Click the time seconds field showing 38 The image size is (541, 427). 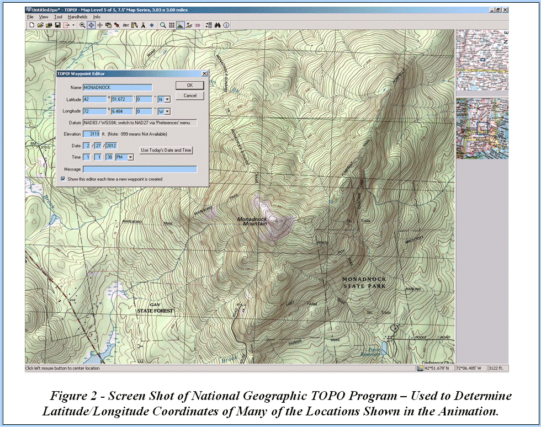click(109, 157)
